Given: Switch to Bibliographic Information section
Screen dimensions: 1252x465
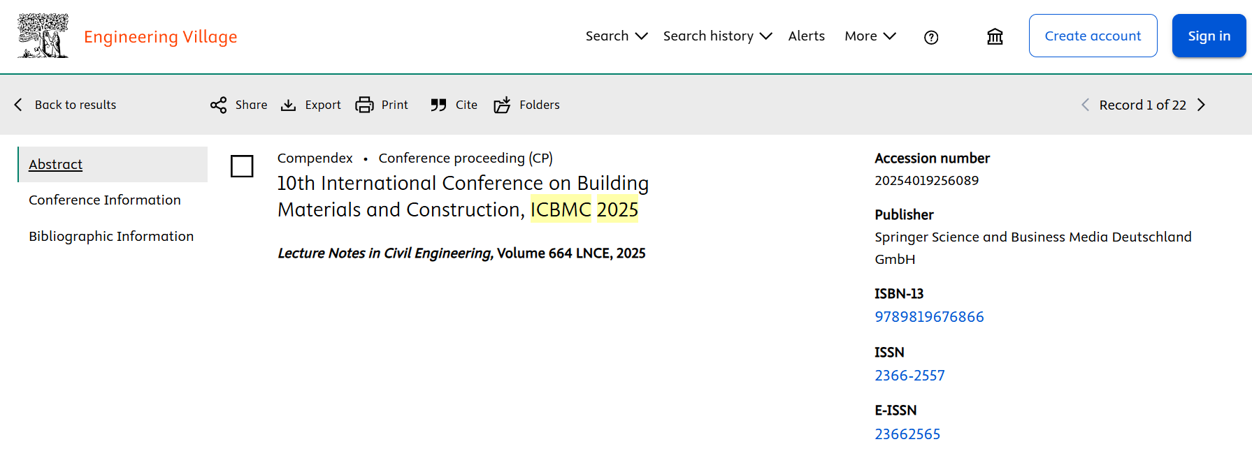Looking at the screenshot, I should 111,236.
